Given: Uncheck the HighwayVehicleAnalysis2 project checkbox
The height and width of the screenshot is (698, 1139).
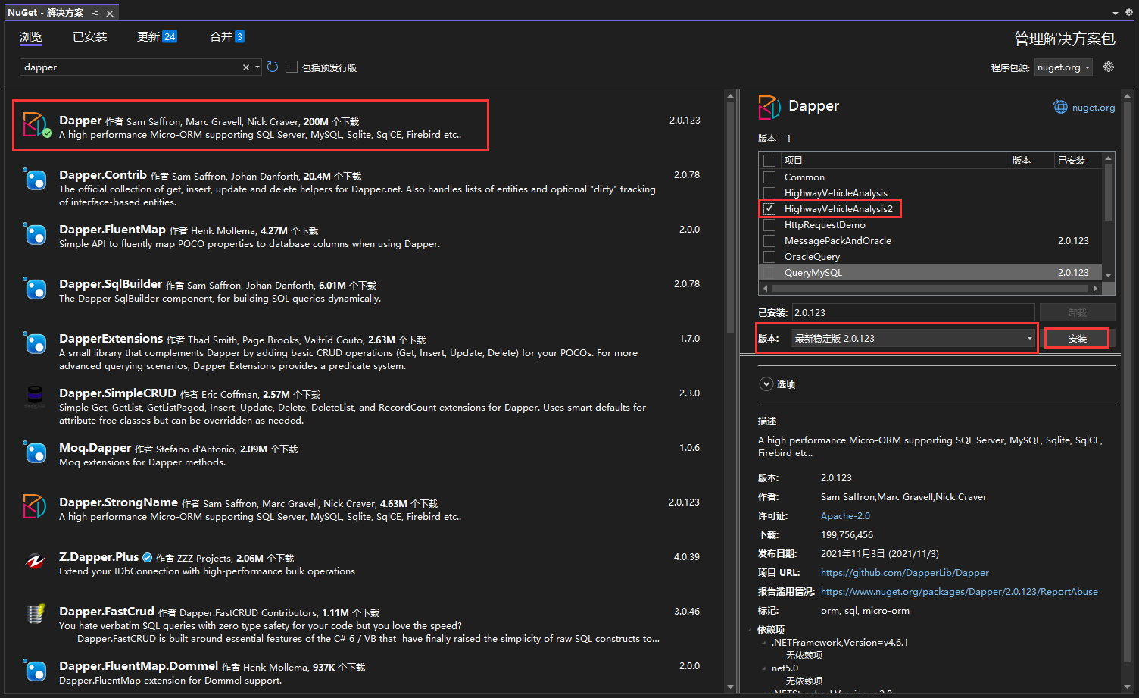Looking at the screenshot, I should 769,208.
